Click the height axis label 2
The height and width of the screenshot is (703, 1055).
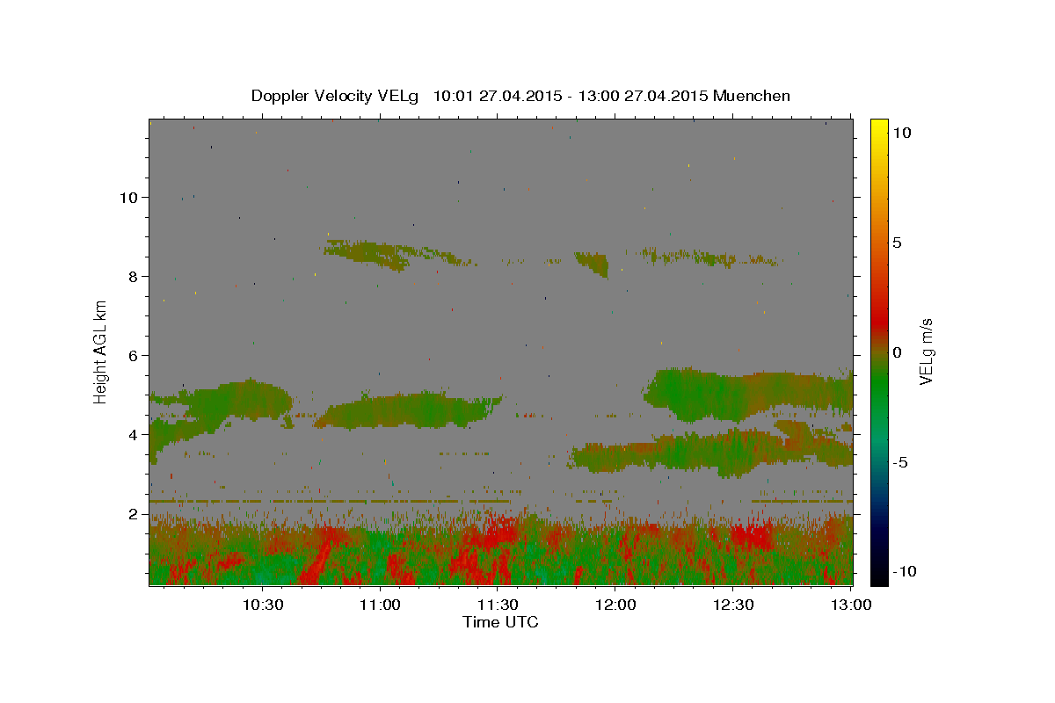133,513
